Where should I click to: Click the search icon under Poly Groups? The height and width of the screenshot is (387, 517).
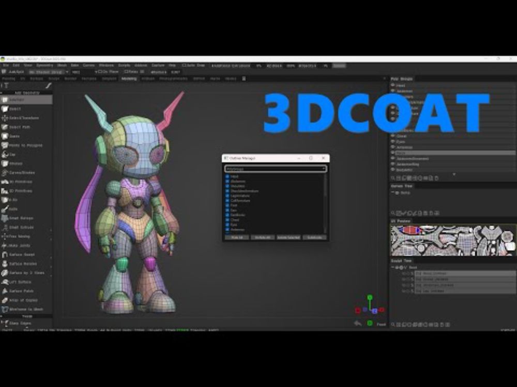point(393,178)
